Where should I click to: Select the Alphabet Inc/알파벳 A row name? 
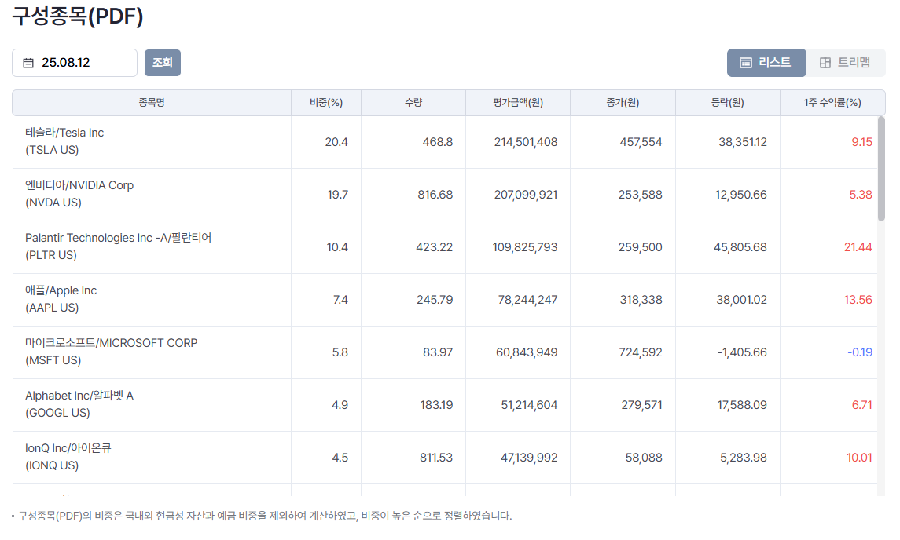pyautogui.click(x=79, y=405)
